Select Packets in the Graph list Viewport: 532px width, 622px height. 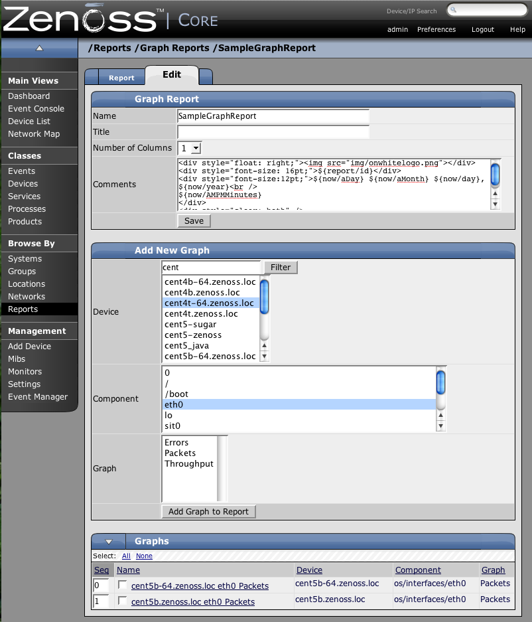pyautogui.click(x=190, y=453)
